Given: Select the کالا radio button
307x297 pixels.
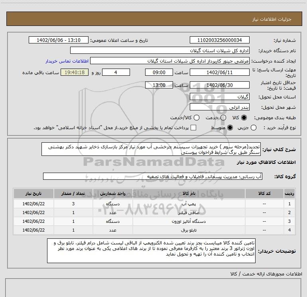Looking at the screenshot, I should 244,118.
